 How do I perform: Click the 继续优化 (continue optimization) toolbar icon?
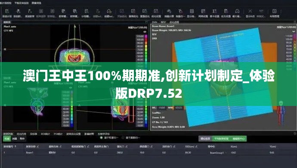click(133, 13)
